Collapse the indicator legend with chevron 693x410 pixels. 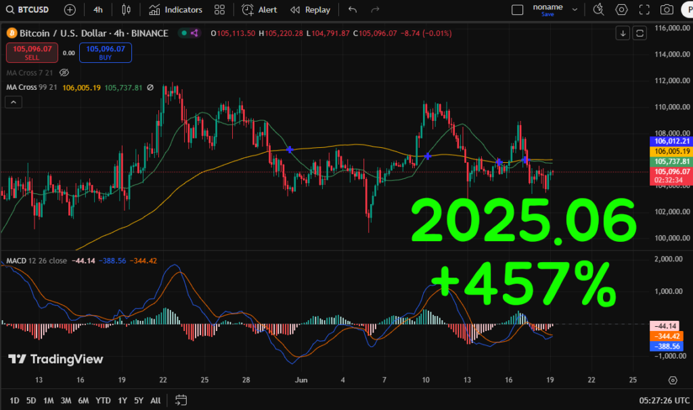point(14,103)
